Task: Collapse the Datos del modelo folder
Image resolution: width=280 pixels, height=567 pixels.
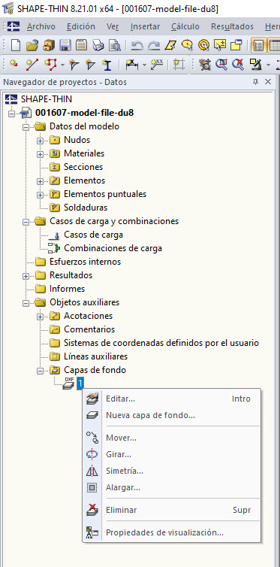Action: point(26,127)
